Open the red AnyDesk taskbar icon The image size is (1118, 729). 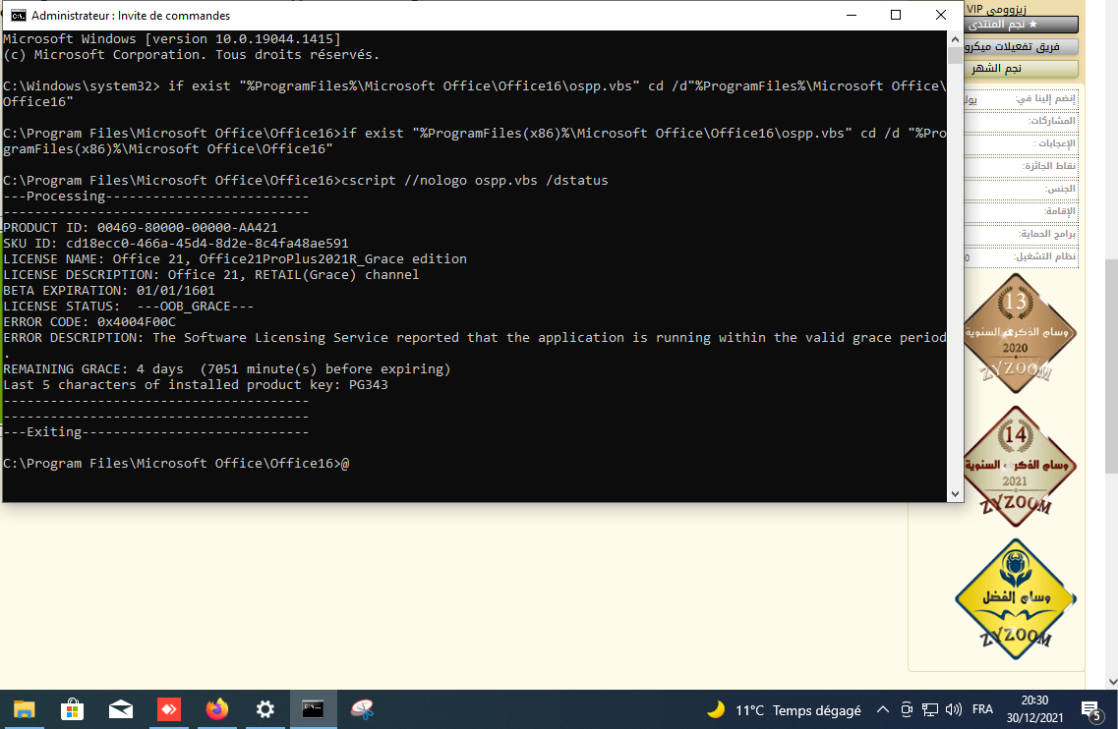coord(169,709)
